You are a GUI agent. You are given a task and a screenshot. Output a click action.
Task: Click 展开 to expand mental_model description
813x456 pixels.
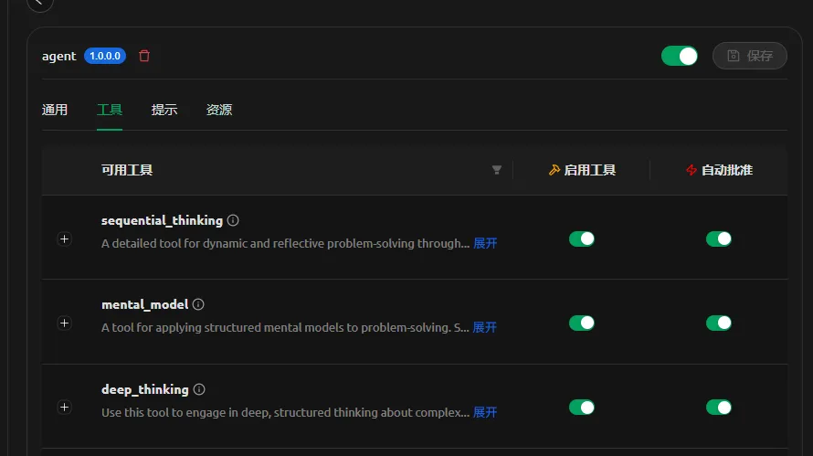coord(485,327)
